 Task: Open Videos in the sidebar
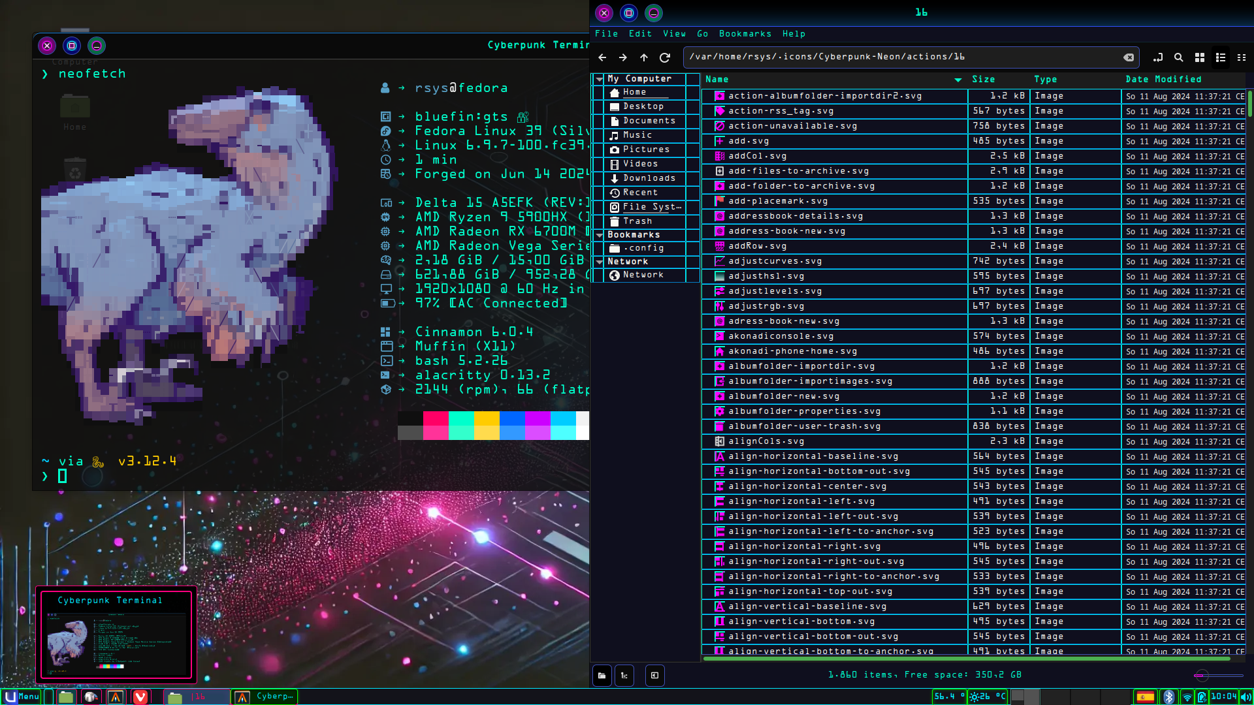pyautogui.click(x=645, y=164)
